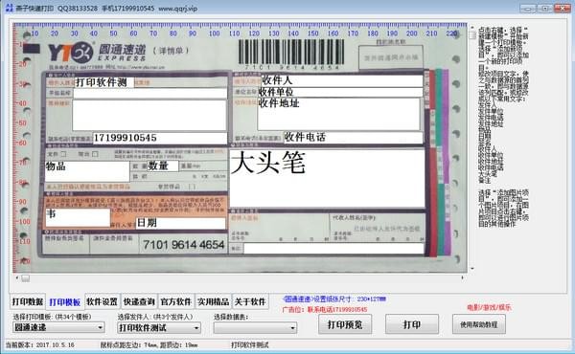Screen dimensions: 575x354
Task: Click the horizontal scrollbar right arrow
Action: click(x=462, y=277)
